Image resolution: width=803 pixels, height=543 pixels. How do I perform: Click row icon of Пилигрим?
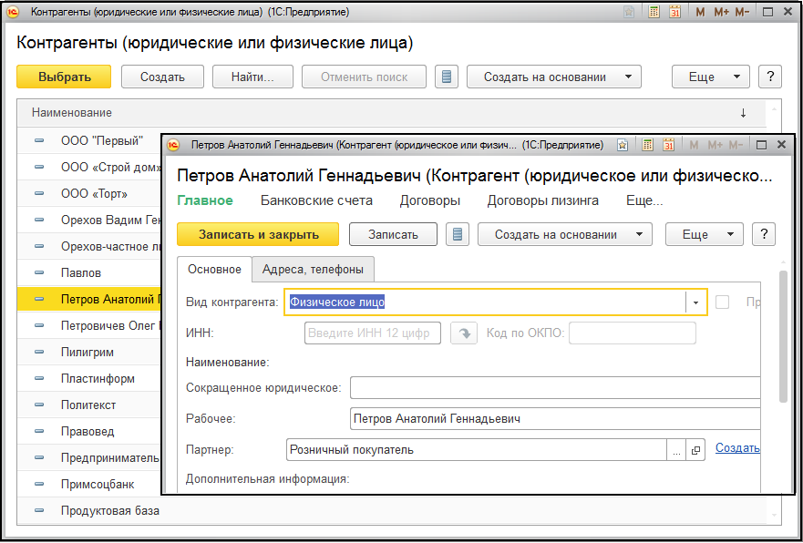coord(39,352)
